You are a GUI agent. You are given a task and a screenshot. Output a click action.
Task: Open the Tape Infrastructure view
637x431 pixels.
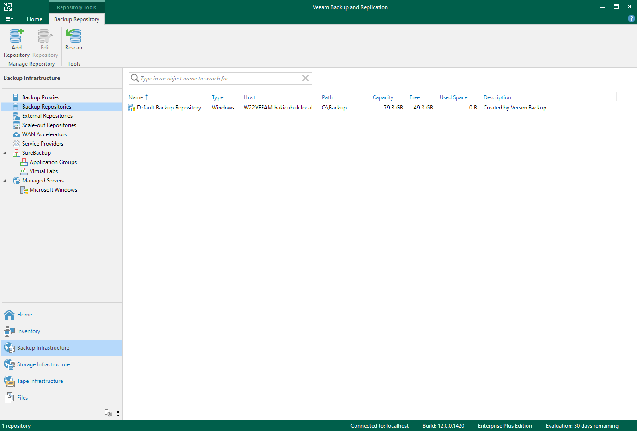pos(61,381)
